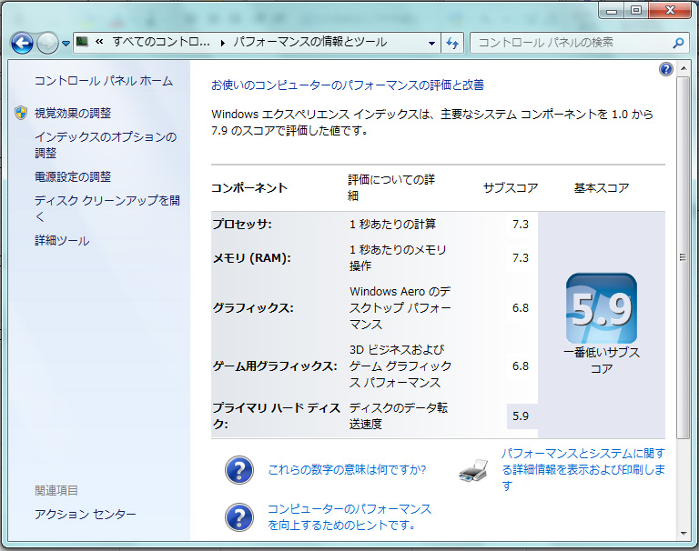Open パフォーマンスとシステムに関する詳細情報 print link
This screenshot has width=699, height=551.
(x=583, y=469)
